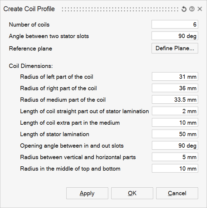Close the Create Coil Profile dialog
Screen dimensions: 207x208
point(200,9)
